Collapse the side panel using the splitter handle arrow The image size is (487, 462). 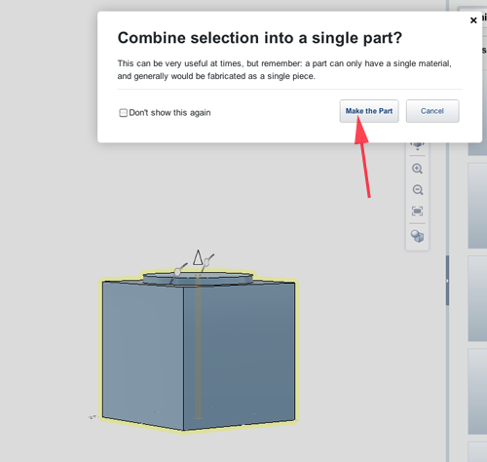447,281
